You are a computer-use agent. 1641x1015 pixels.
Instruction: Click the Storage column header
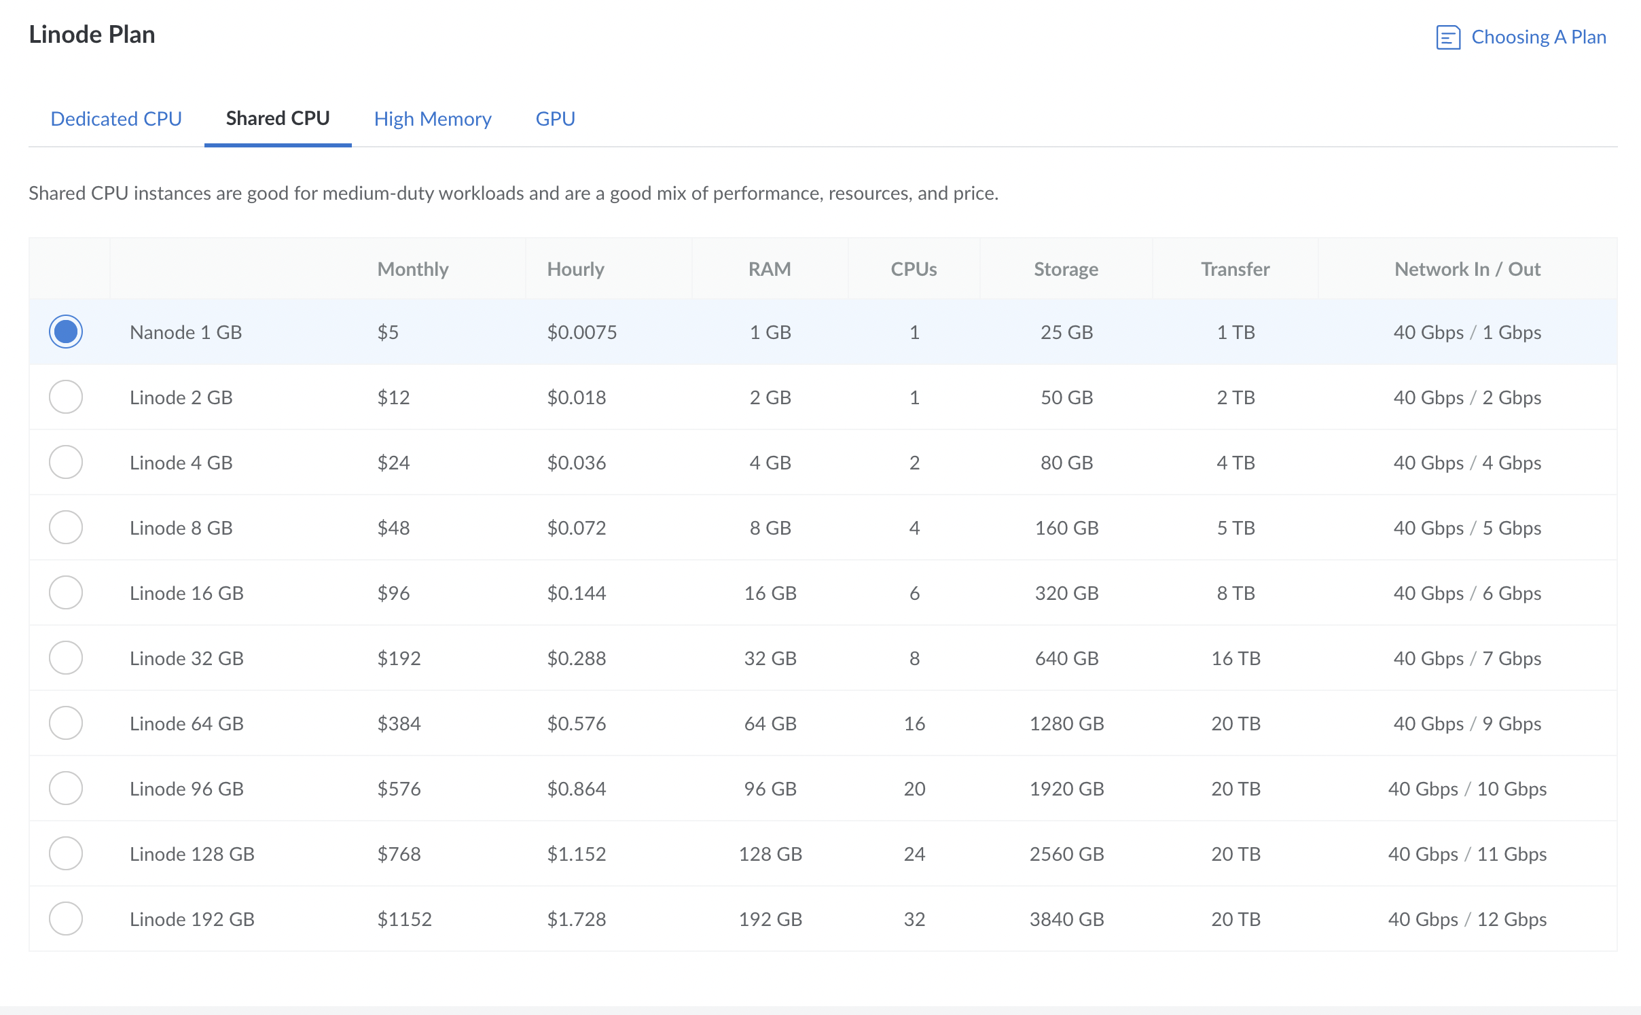point(1066,269)
